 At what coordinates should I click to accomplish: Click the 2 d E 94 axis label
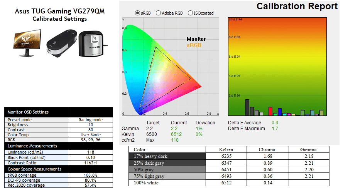[235, 95]
